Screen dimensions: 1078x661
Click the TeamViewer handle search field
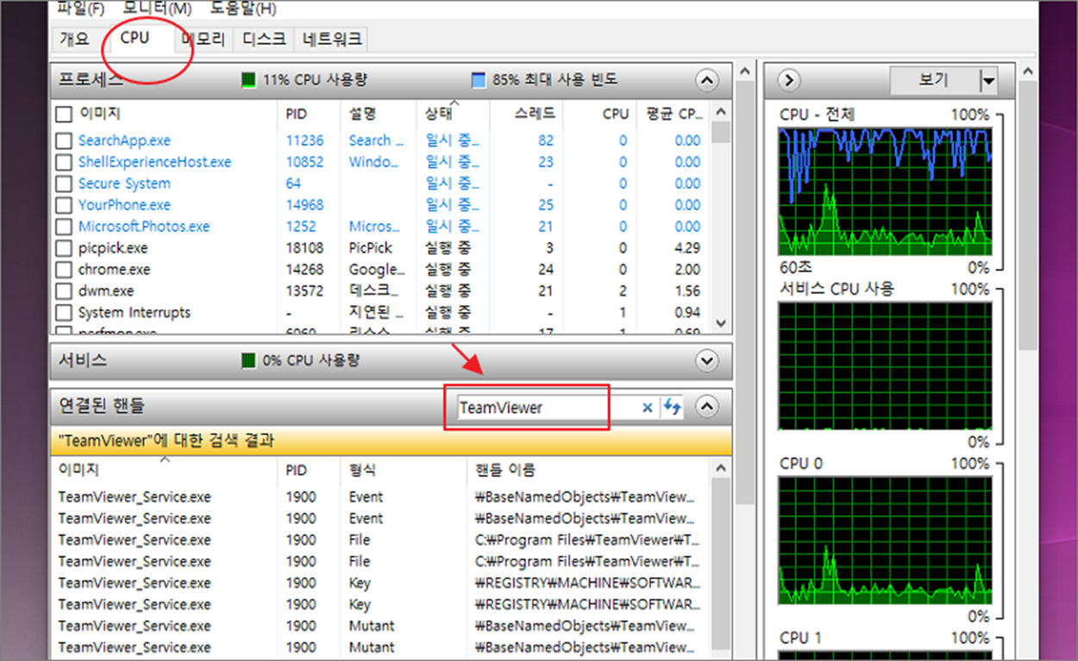548,408
